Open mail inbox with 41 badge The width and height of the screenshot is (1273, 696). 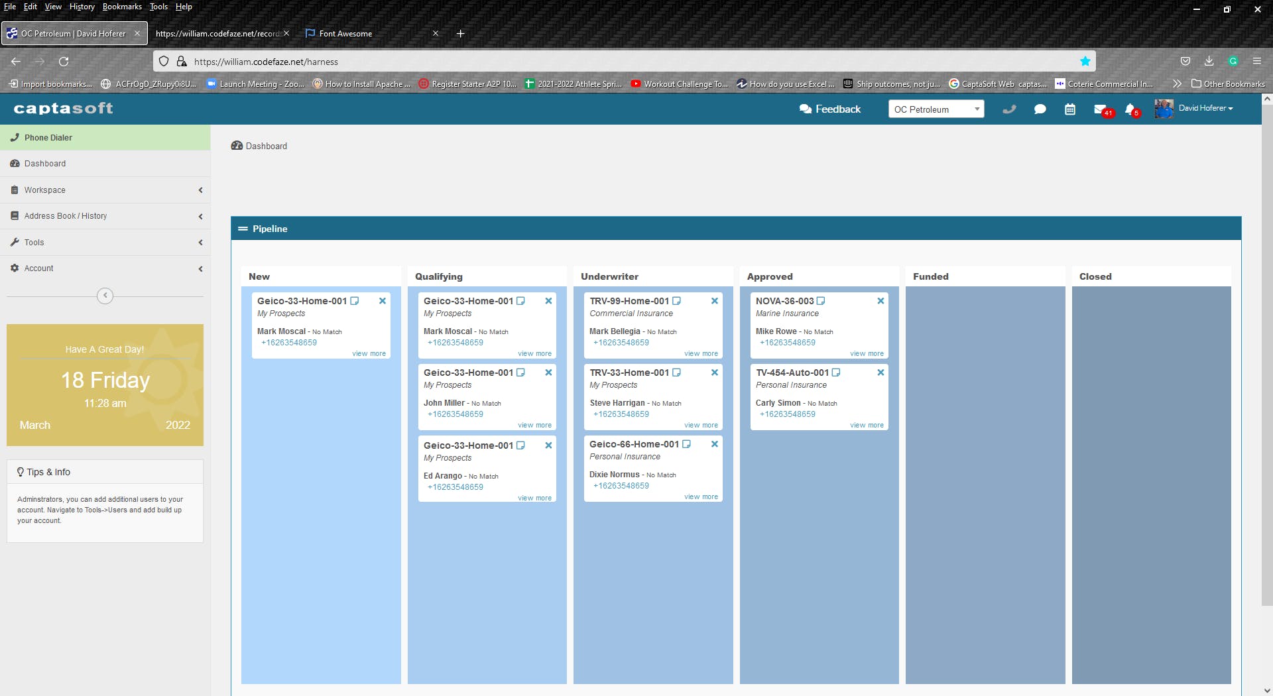1102,109
